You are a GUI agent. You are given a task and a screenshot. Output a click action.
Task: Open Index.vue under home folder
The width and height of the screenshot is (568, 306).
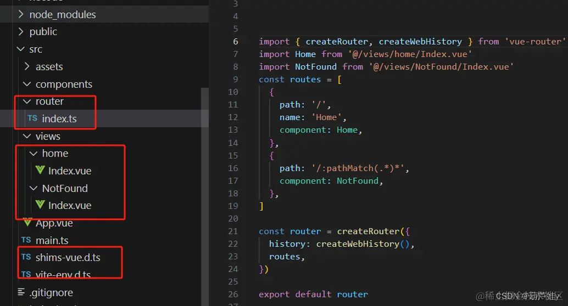coord(70,171)
